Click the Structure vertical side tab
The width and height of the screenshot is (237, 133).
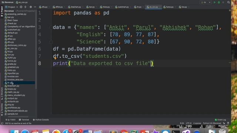click(x=2, y=93)
